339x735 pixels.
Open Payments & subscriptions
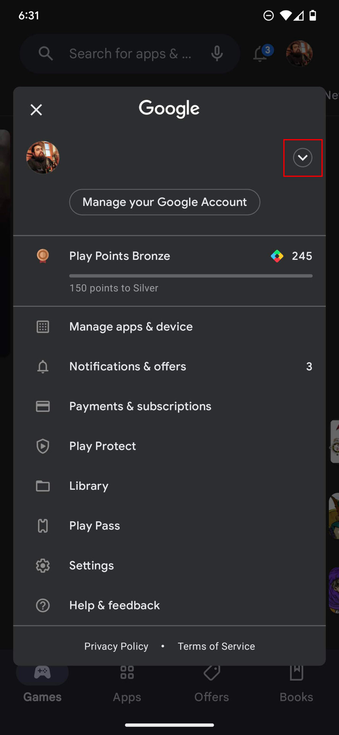pos(140,406)
